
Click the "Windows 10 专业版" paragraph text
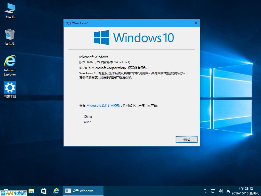(133, 75)
